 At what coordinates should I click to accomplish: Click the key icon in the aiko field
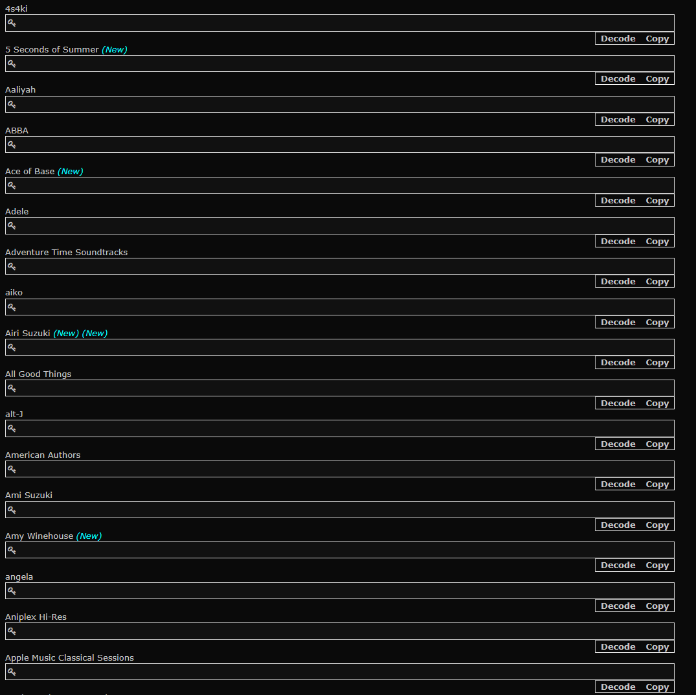pos(12,307)
